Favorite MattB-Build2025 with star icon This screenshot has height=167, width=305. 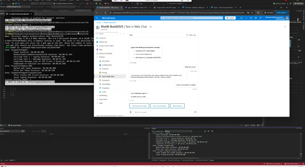(150, 27)
